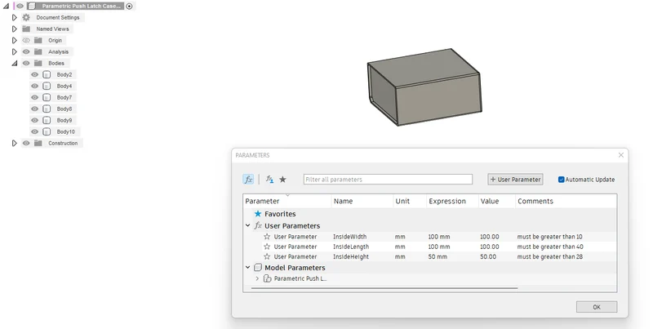Show favorites with the star filter icon
The image size is (653, 329).
282,179
